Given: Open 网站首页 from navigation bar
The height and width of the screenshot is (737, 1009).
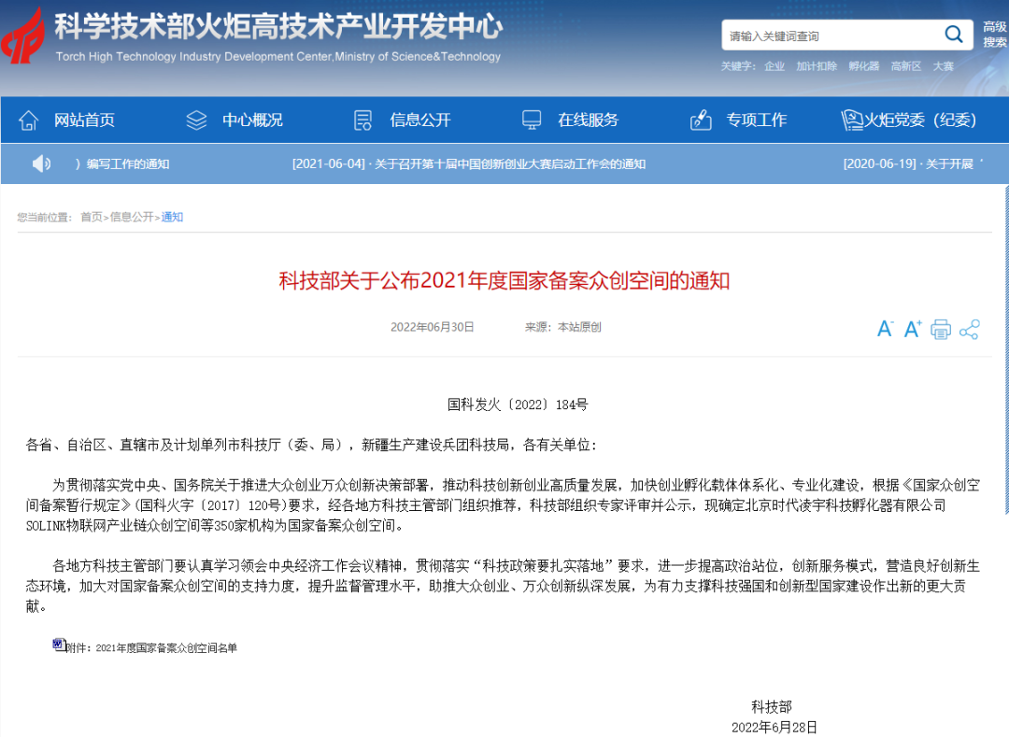Looking at the screenshot, I should click(67, 120).
